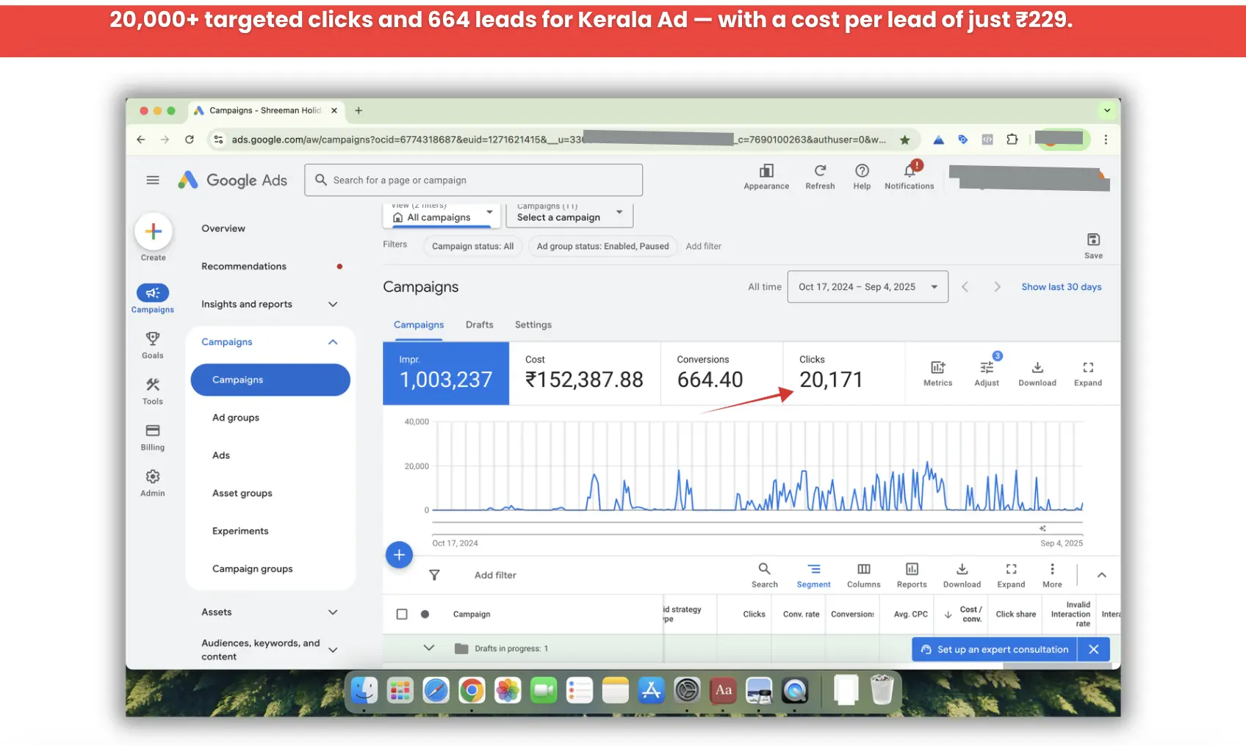Select the Campaigns megaphone sidebar icon
Screen dimensions: 1246x746
(x=153, y=293)
